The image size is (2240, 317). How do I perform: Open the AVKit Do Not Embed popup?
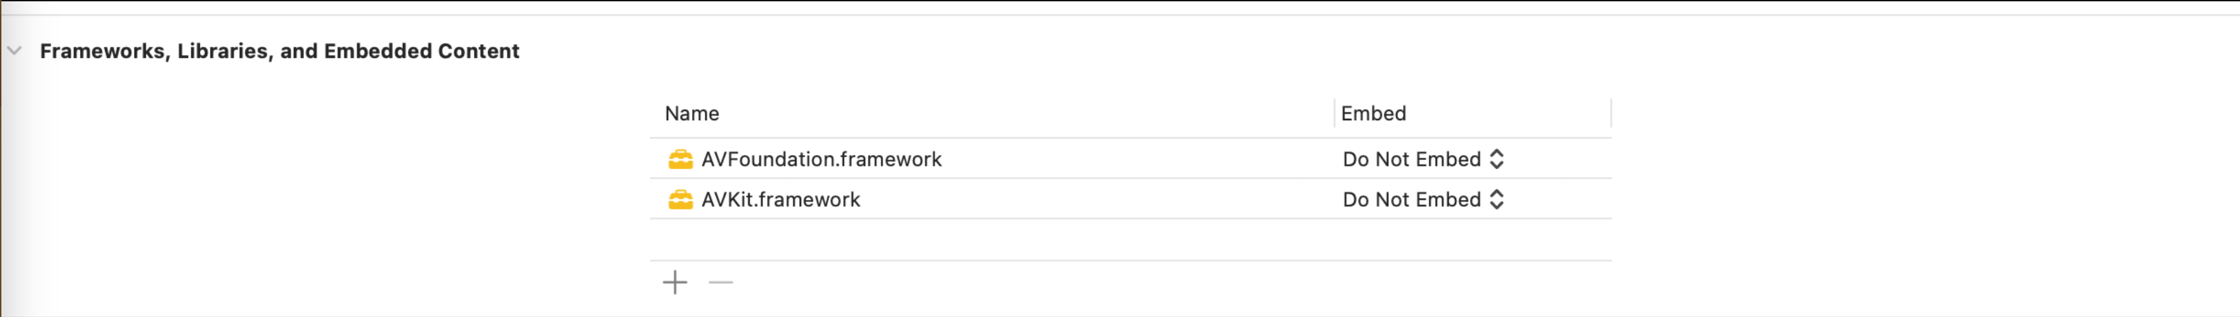(1411, 199)
